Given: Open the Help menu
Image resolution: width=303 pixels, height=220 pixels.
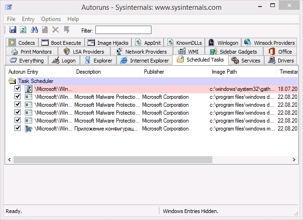Looking at the screenshot, I should click(x=73, y=19).
